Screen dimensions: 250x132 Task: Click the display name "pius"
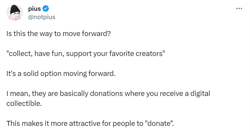[x=35, y=9]
